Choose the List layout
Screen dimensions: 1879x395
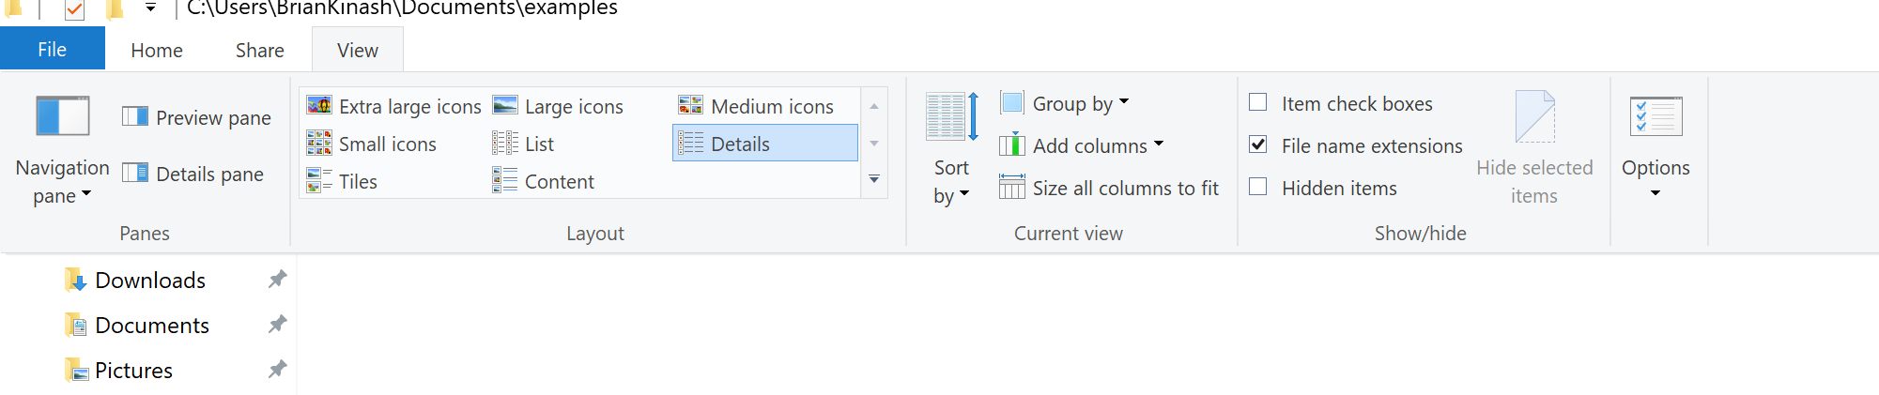click(x=524, y=144)
